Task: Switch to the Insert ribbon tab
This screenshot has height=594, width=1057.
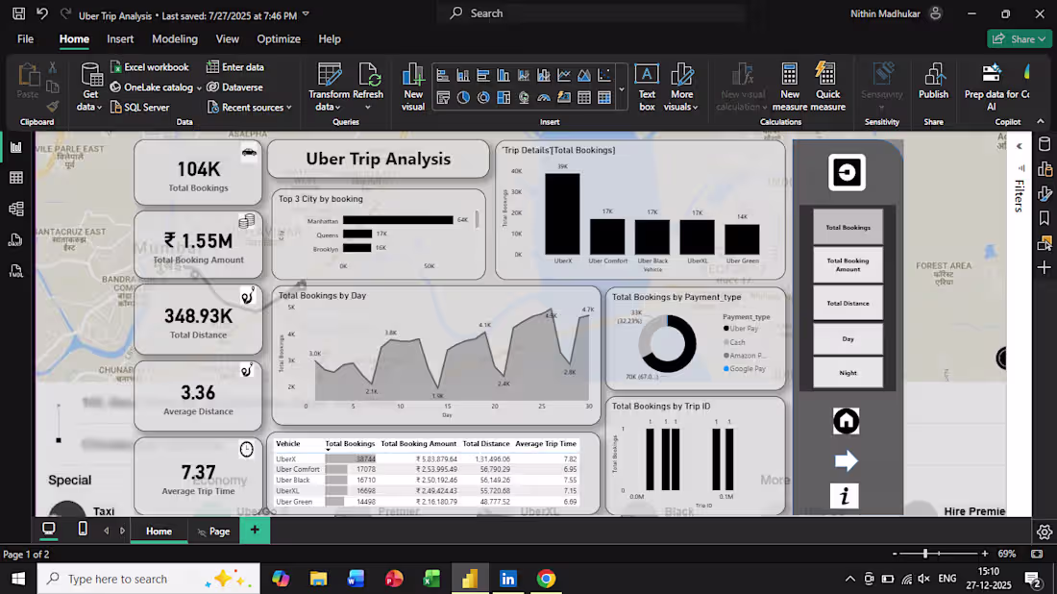Action: [x=120, y=39]
